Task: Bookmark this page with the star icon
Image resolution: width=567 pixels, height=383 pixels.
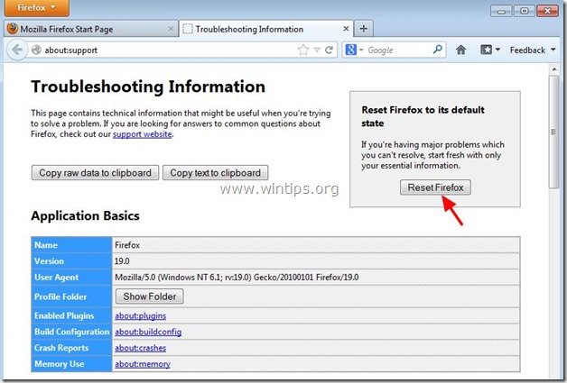Action: click(x=303, y=50)
